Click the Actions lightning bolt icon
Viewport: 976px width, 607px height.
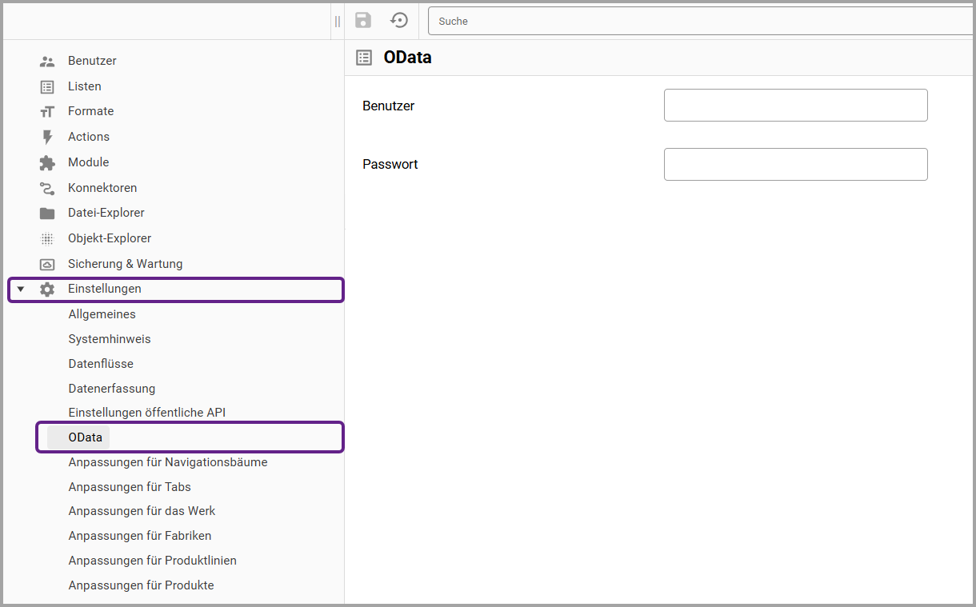click(47, 137)
